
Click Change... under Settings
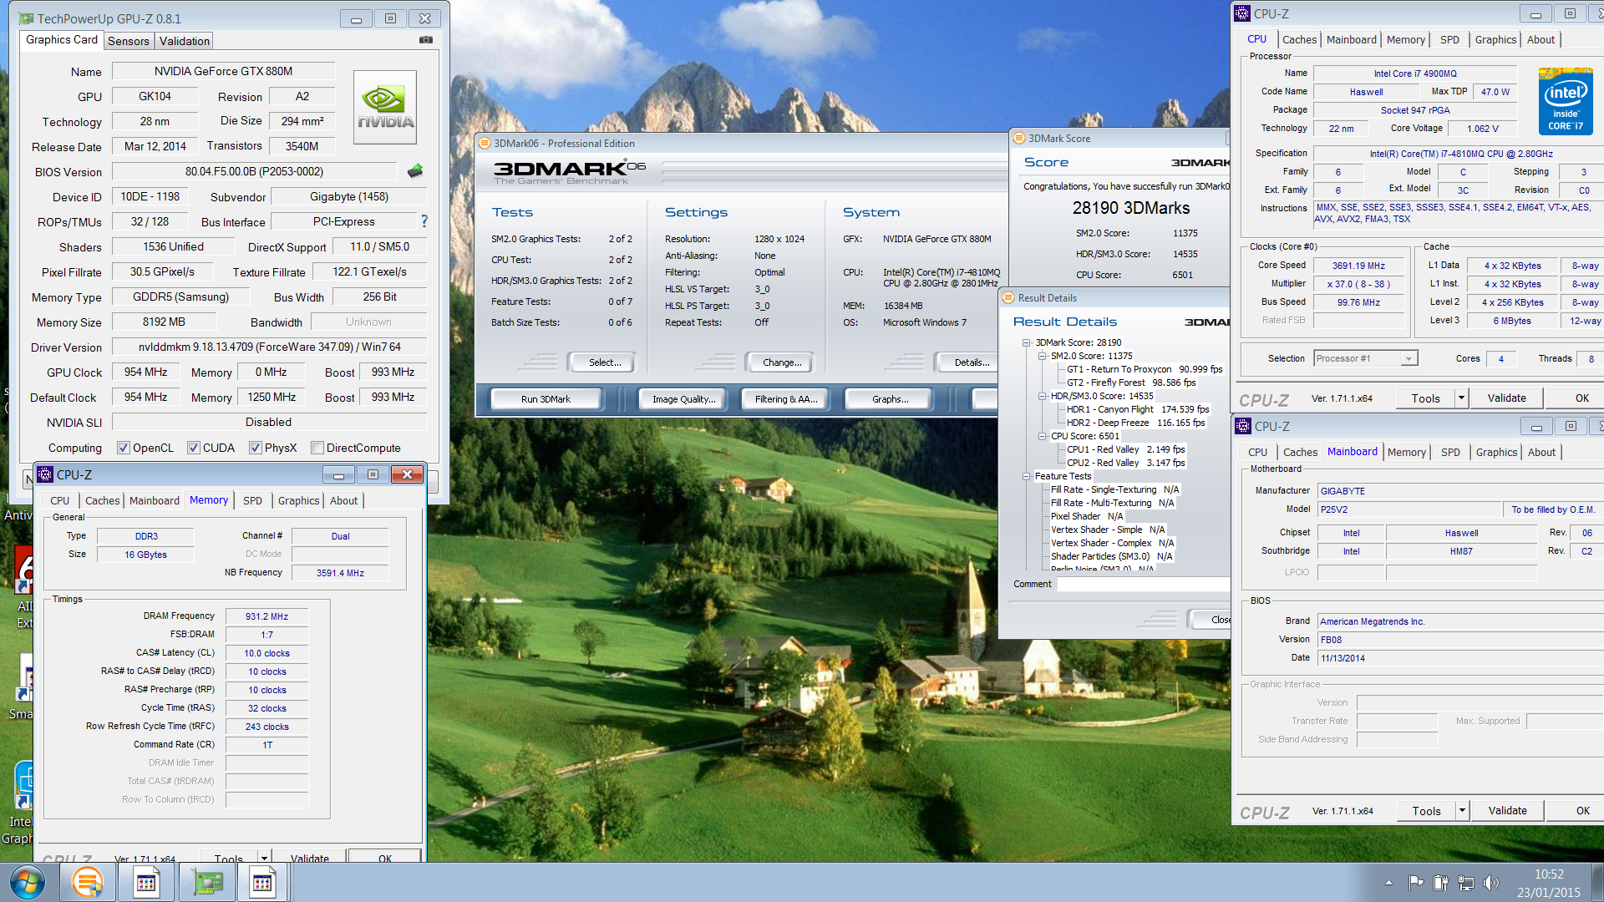(x=779, y=362)
